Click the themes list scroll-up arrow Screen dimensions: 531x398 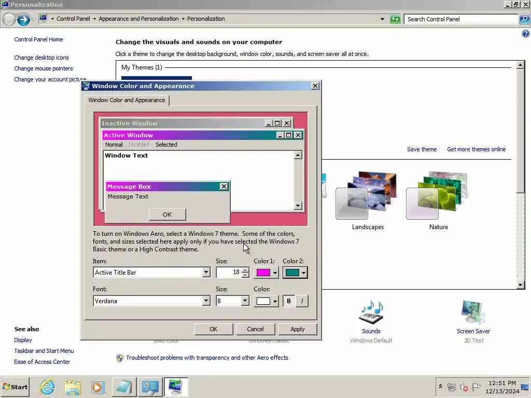[521, 65]
